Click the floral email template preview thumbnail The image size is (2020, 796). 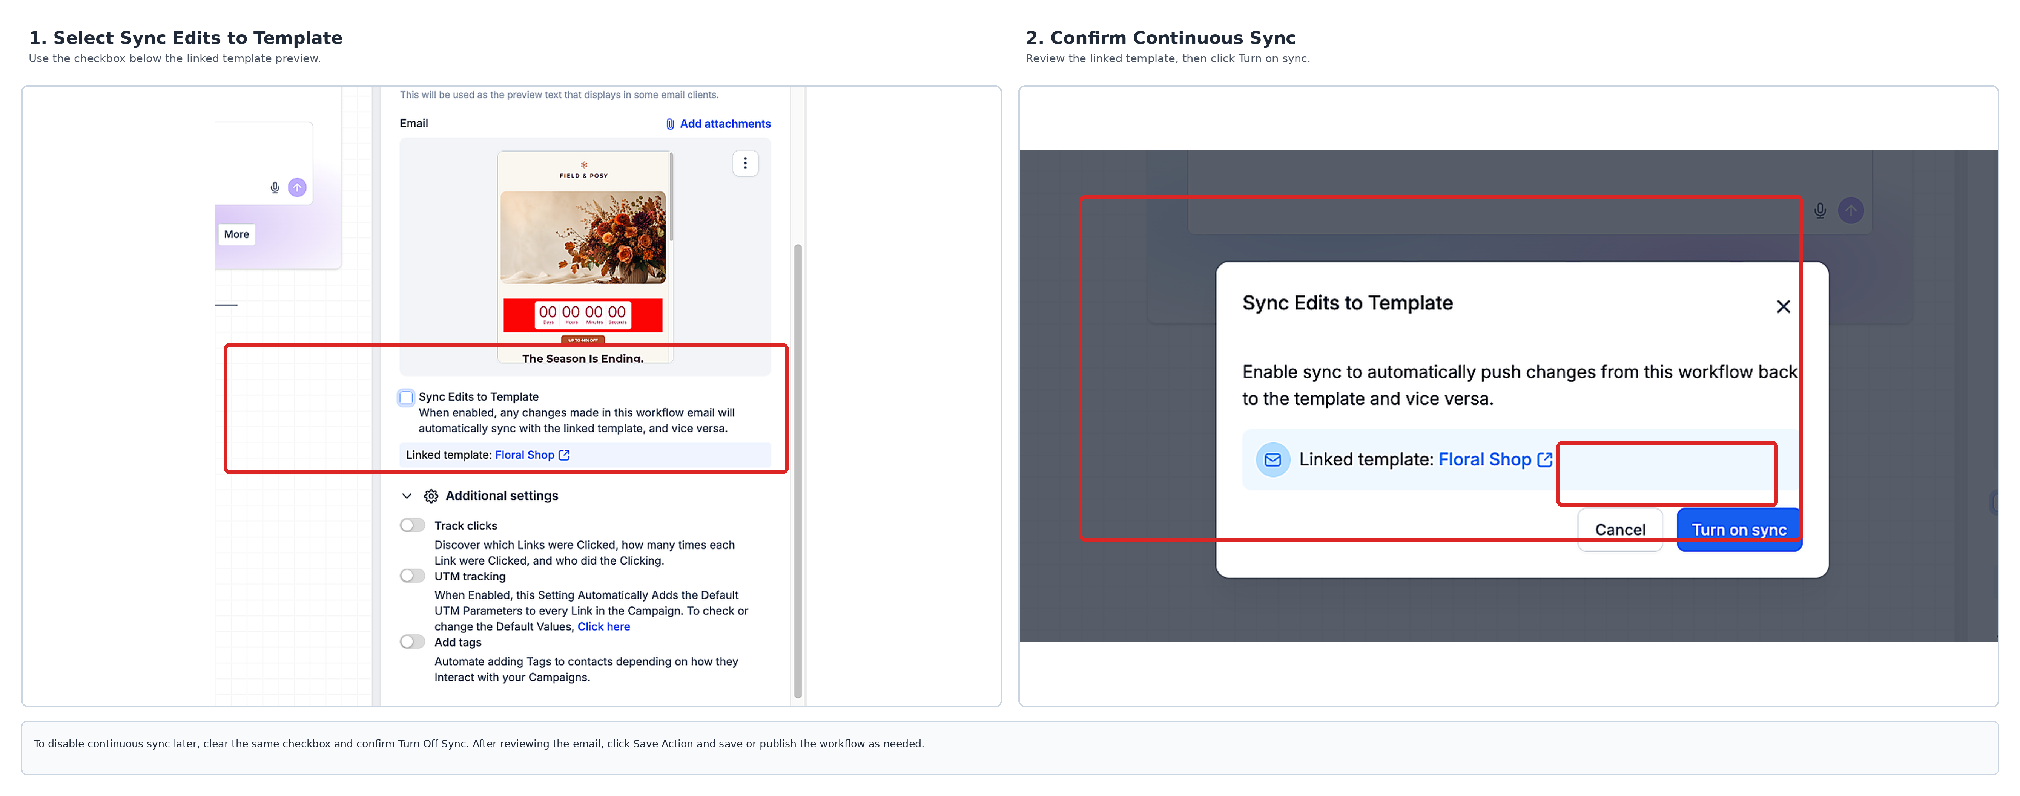pyautogui.click(x=584, y=257)
